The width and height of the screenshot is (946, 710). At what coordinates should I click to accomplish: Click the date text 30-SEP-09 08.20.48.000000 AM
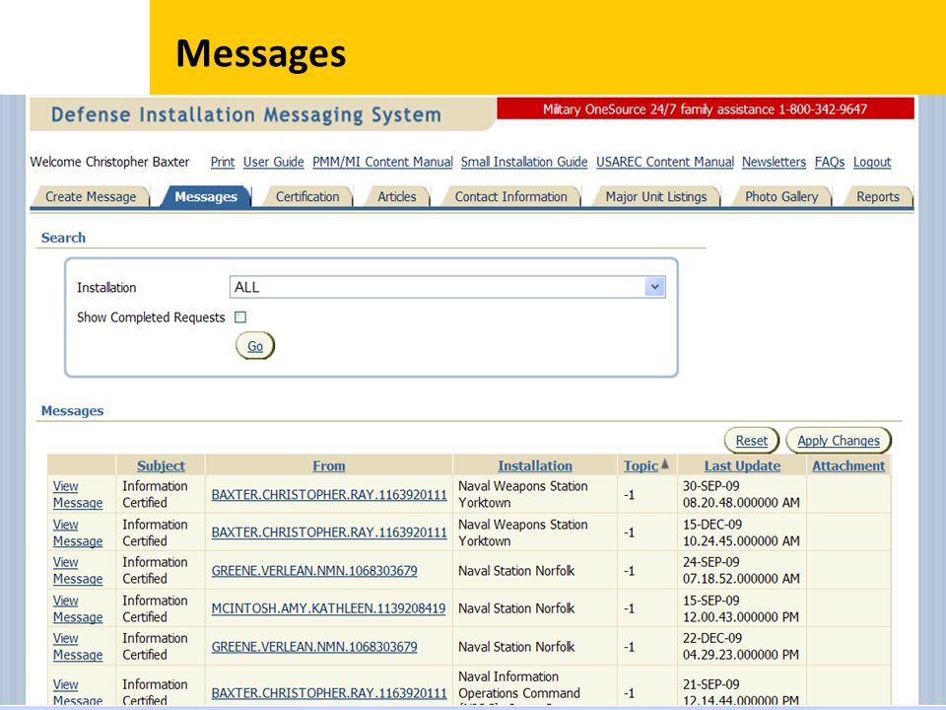741,494
